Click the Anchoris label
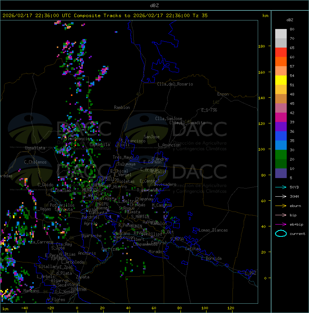This screenshot has width=309, height=313. coord(87,253)
